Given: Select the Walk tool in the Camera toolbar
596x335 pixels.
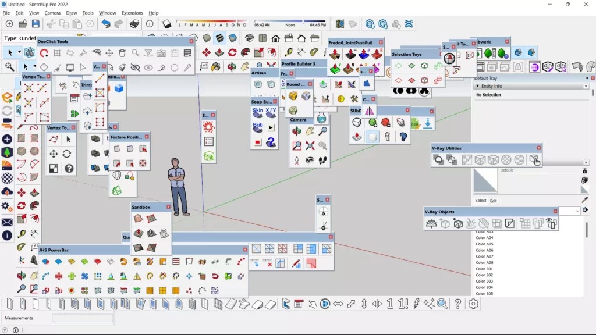Looking at the screenshot, I should click(x=323, y=160).
